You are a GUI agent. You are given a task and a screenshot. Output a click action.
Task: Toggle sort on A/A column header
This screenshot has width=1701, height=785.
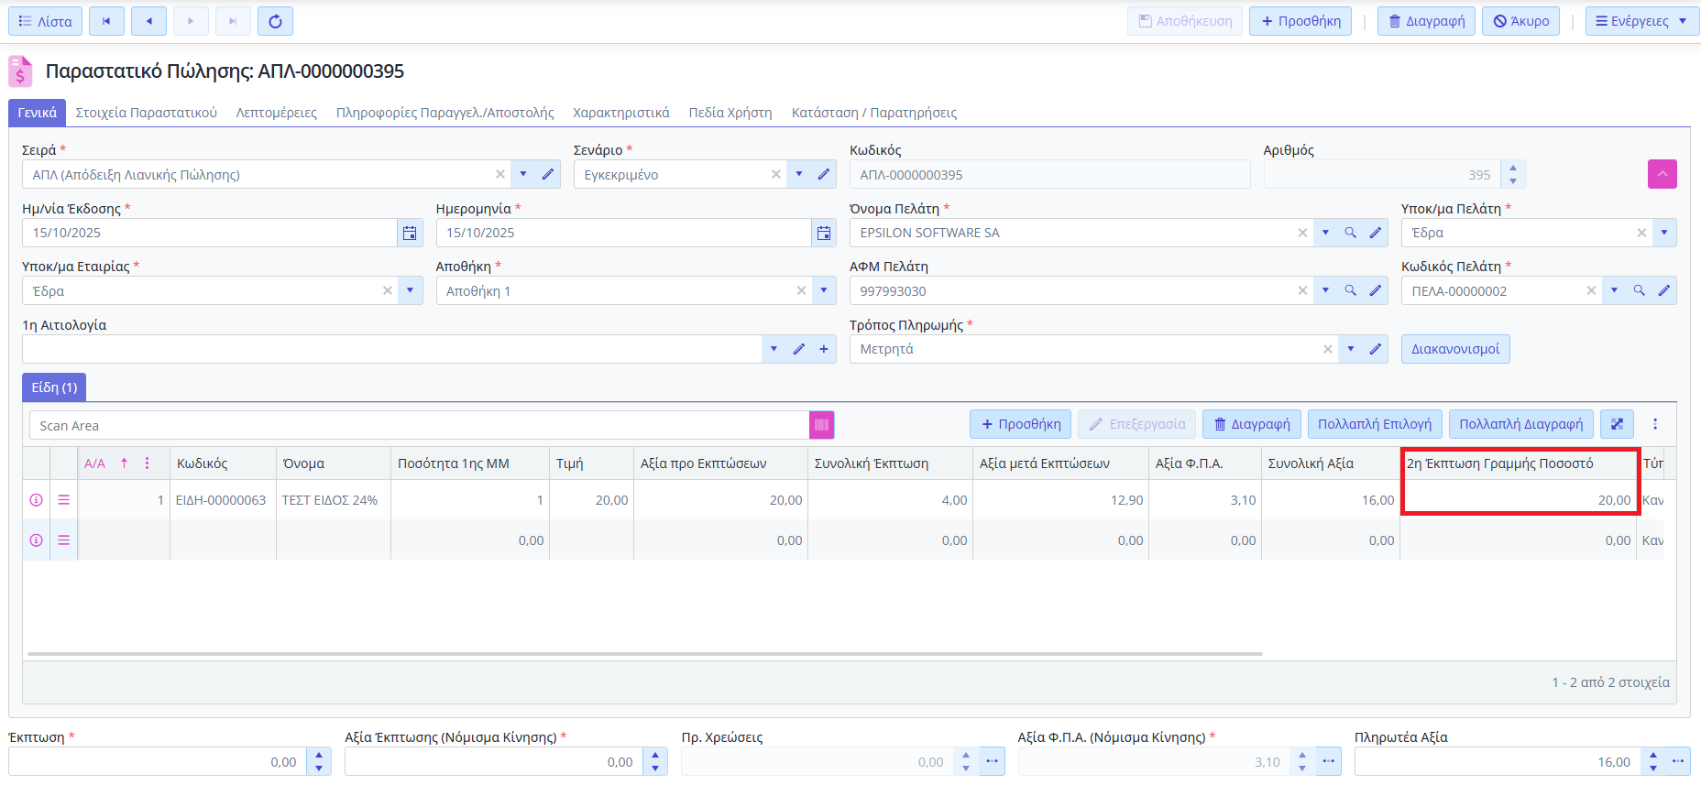click(94, 463)
